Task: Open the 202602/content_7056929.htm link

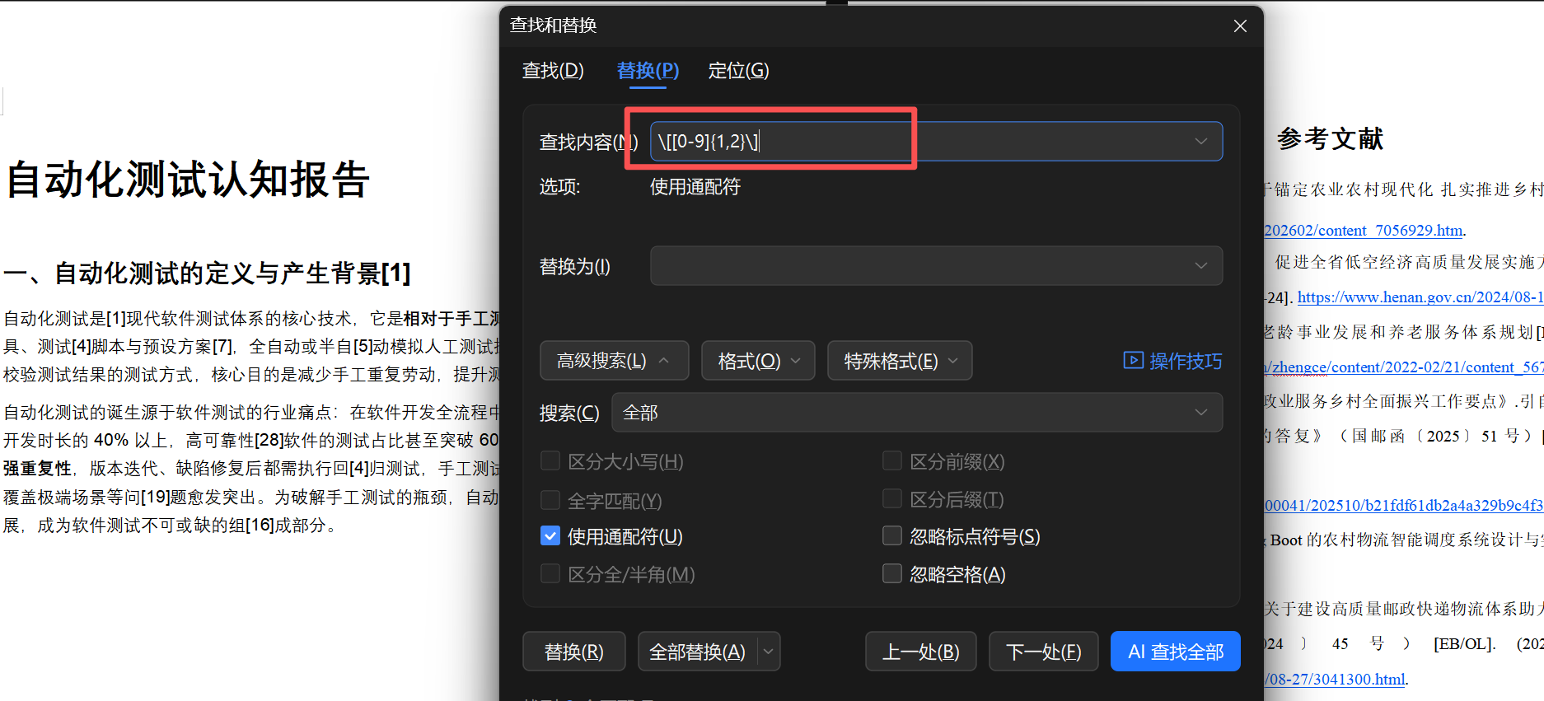Action: point(1364,231)
